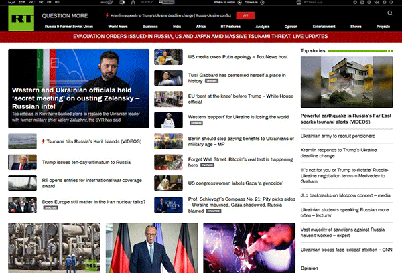Open the Kremlin responds ticker headline

(171, 15)
